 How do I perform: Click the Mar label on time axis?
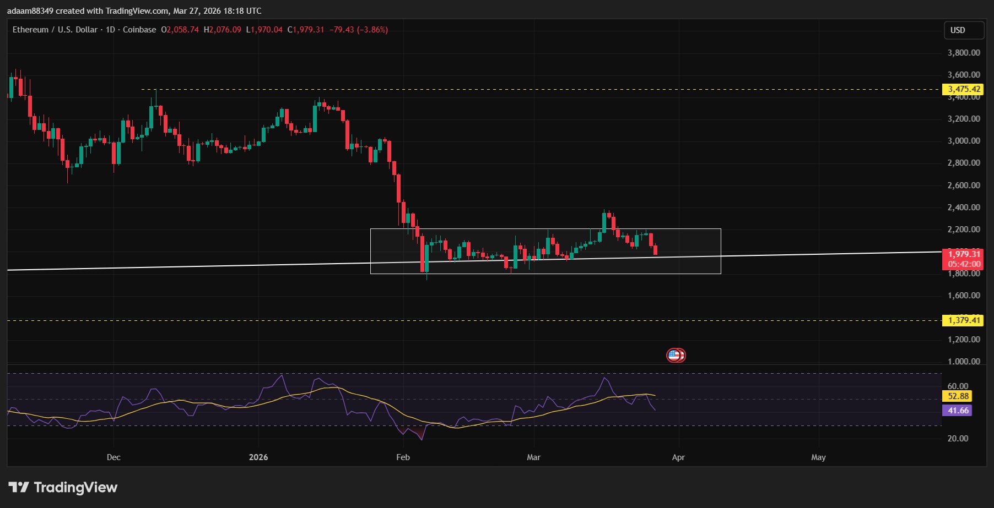point(533,457)
